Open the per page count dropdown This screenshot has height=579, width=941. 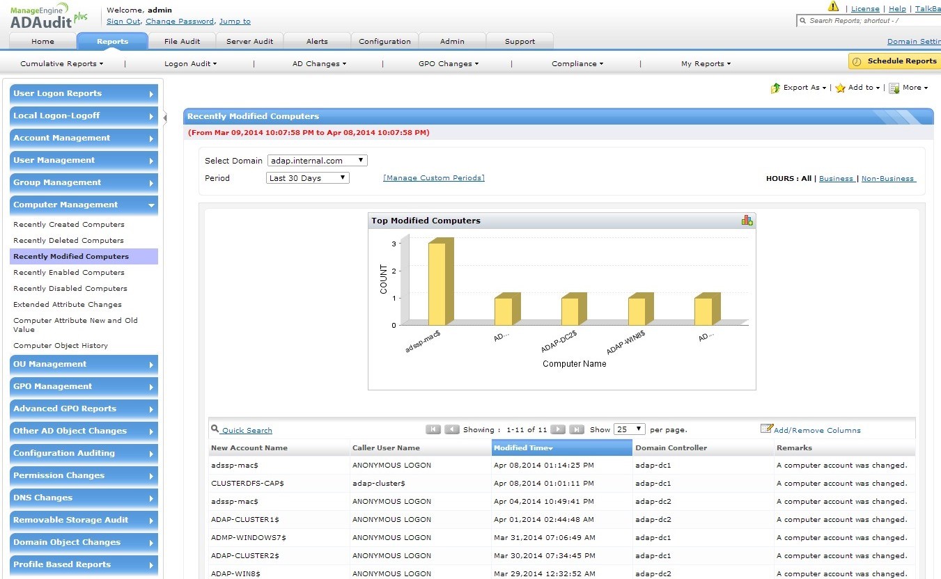tap(630, 429)
